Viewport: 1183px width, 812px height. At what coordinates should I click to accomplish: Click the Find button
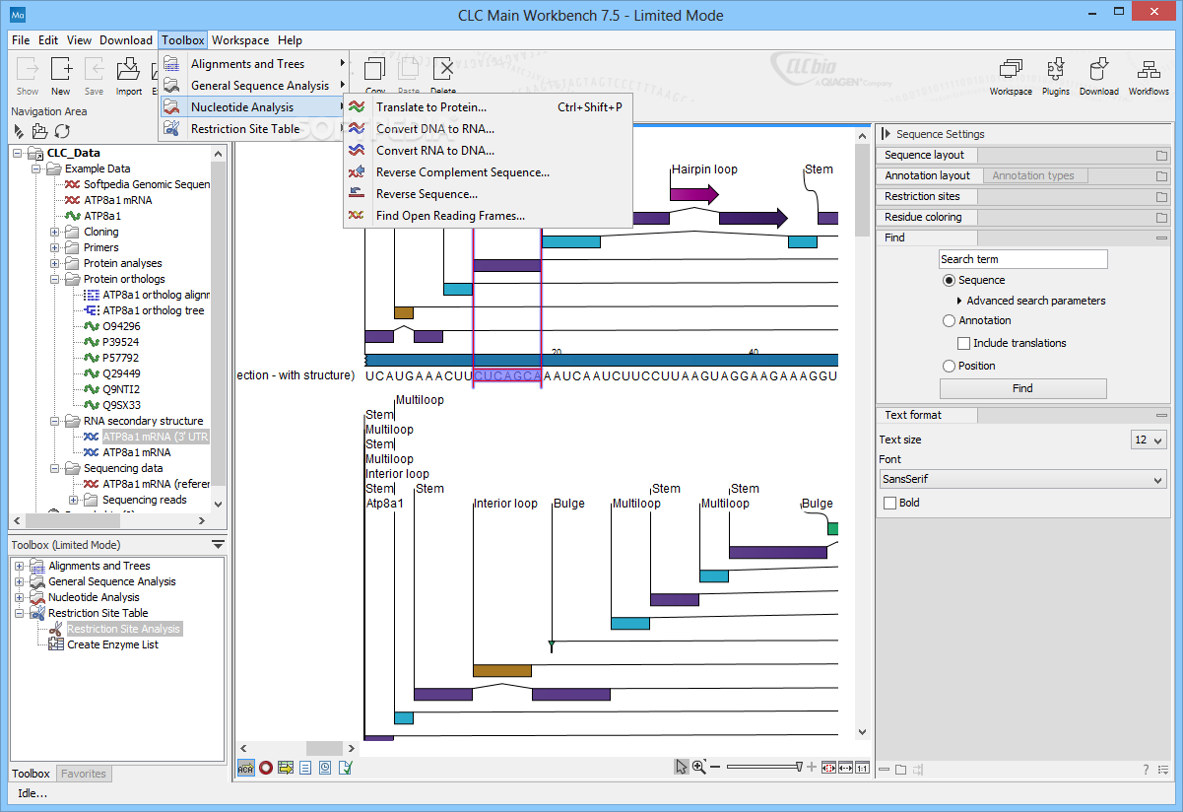click(1022, 388)
